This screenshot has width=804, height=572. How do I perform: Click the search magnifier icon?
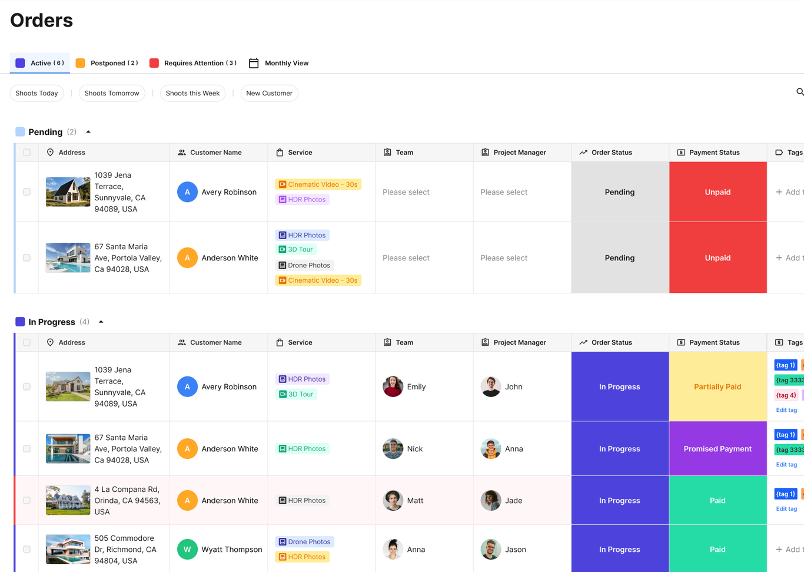point(800,92)
